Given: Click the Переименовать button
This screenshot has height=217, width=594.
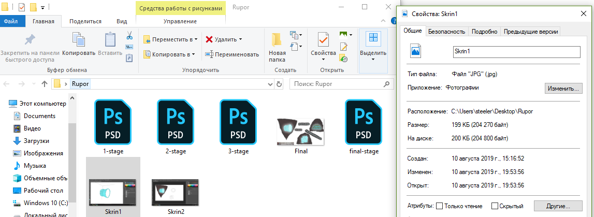Looking at the screenshot, I should [x=232, y=54].
